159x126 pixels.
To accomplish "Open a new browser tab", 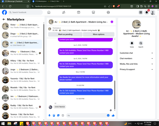I will (64, 1).
